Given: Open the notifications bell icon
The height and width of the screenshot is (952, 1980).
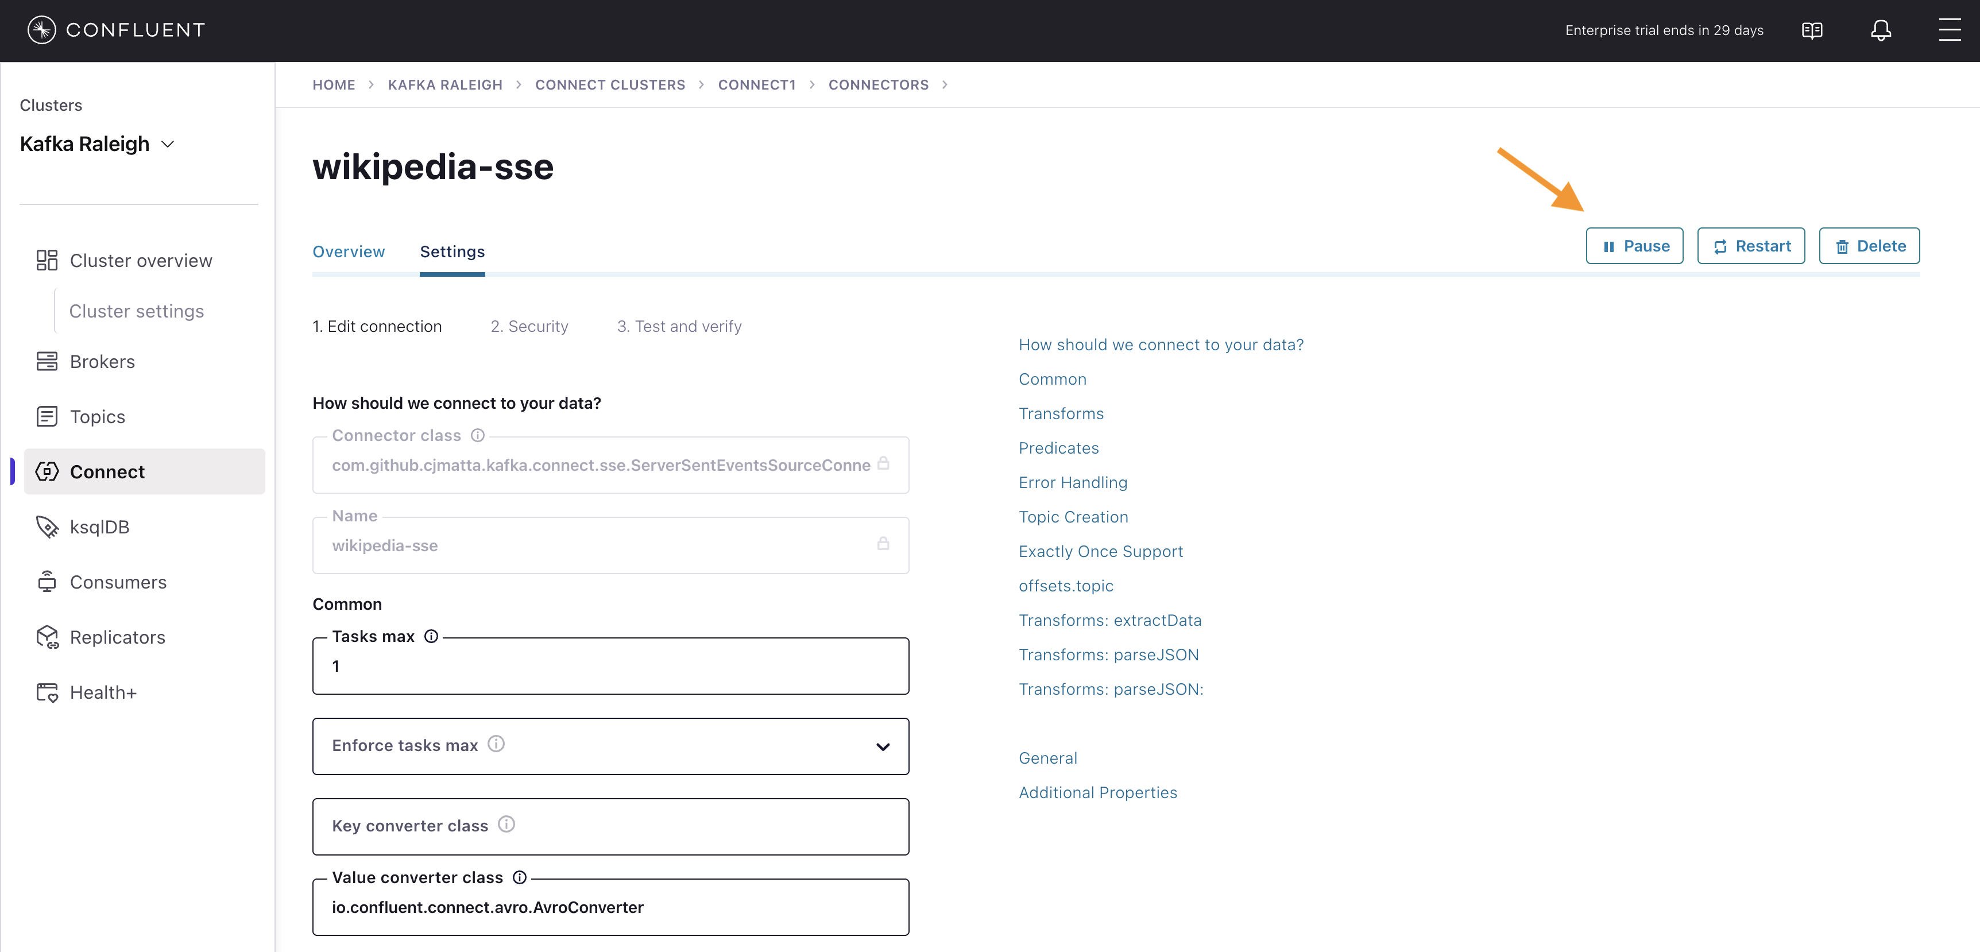Looking at the screenshot, I should (1880, 30).
